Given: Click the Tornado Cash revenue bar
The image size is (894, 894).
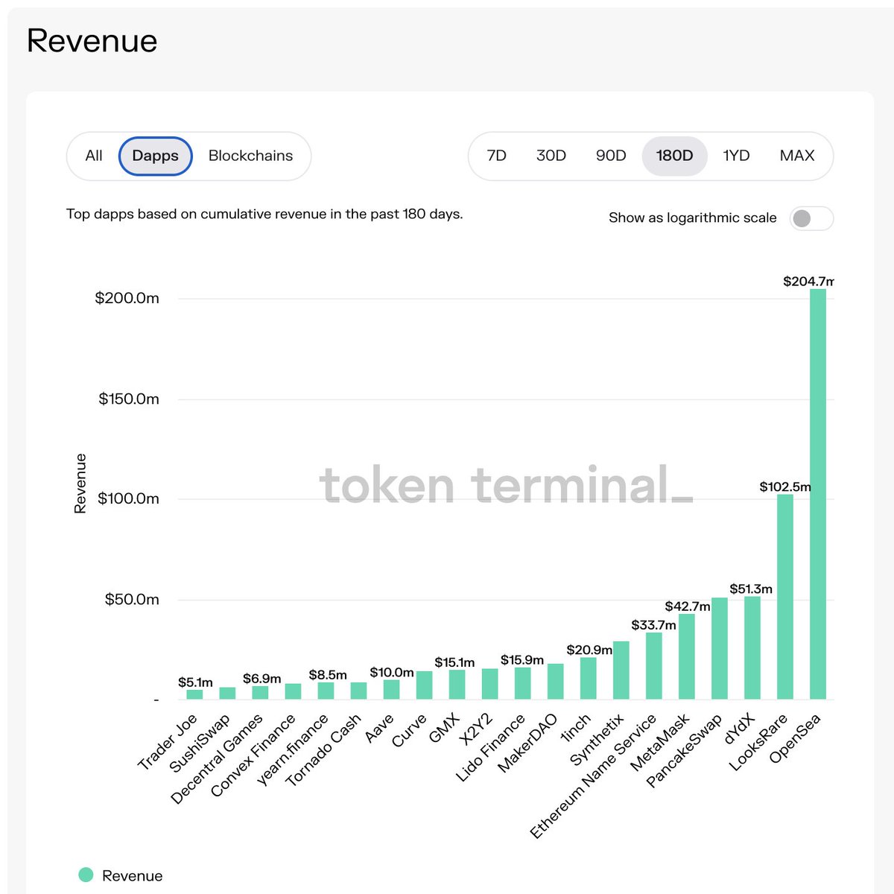Looking at the screenshot, I should [359, 691].
